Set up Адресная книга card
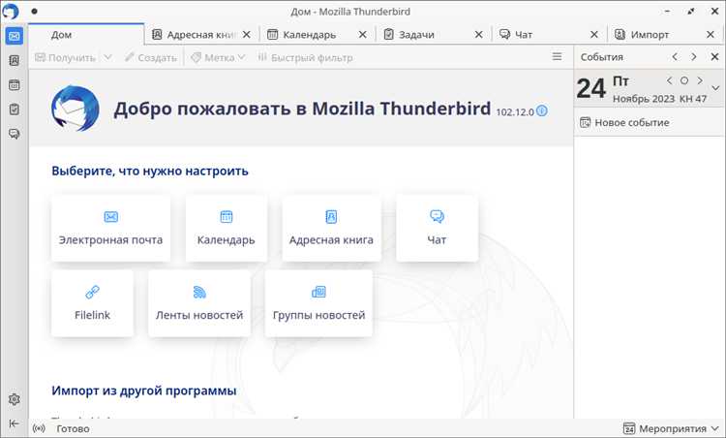Image resolution: width=726 pixels, height=438 pixels. [331, 228]
